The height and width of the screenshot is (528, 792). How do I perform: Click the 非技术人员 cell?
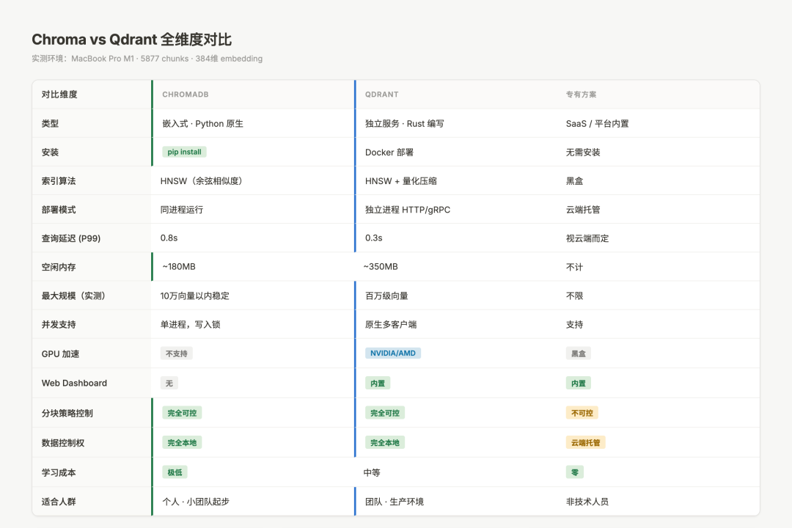(587, 502)
